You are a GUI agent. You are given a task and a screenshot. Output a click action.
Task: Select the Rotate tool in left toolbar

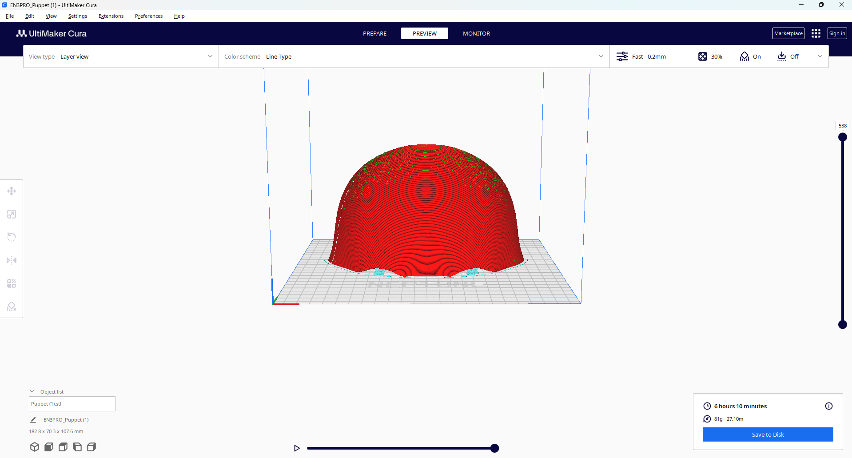(x=12, y=237)
